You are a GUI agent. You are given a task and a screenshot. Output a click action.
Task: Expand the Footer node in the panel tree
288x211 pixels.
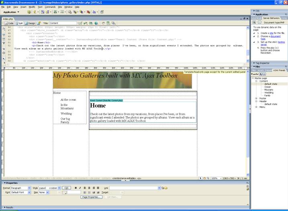(256, 98)
